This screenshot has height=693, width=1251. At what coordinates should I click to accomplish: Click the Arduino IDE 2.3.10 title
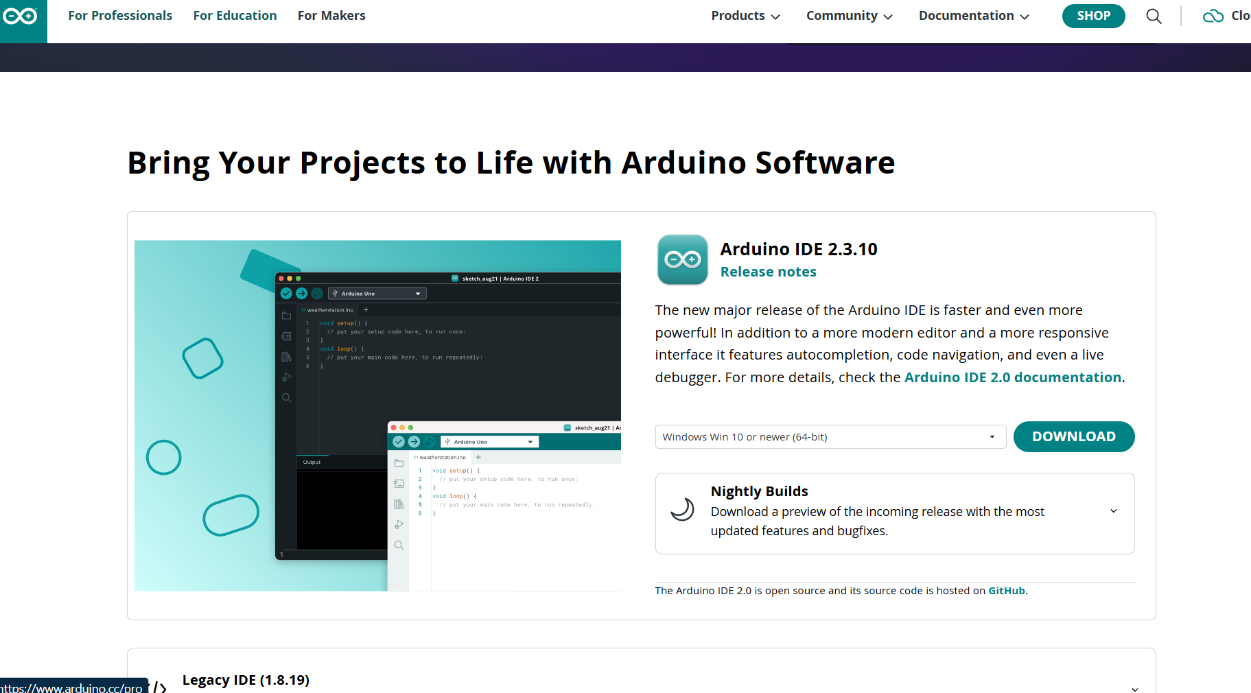pyautogui.click(x=799, y=249)
